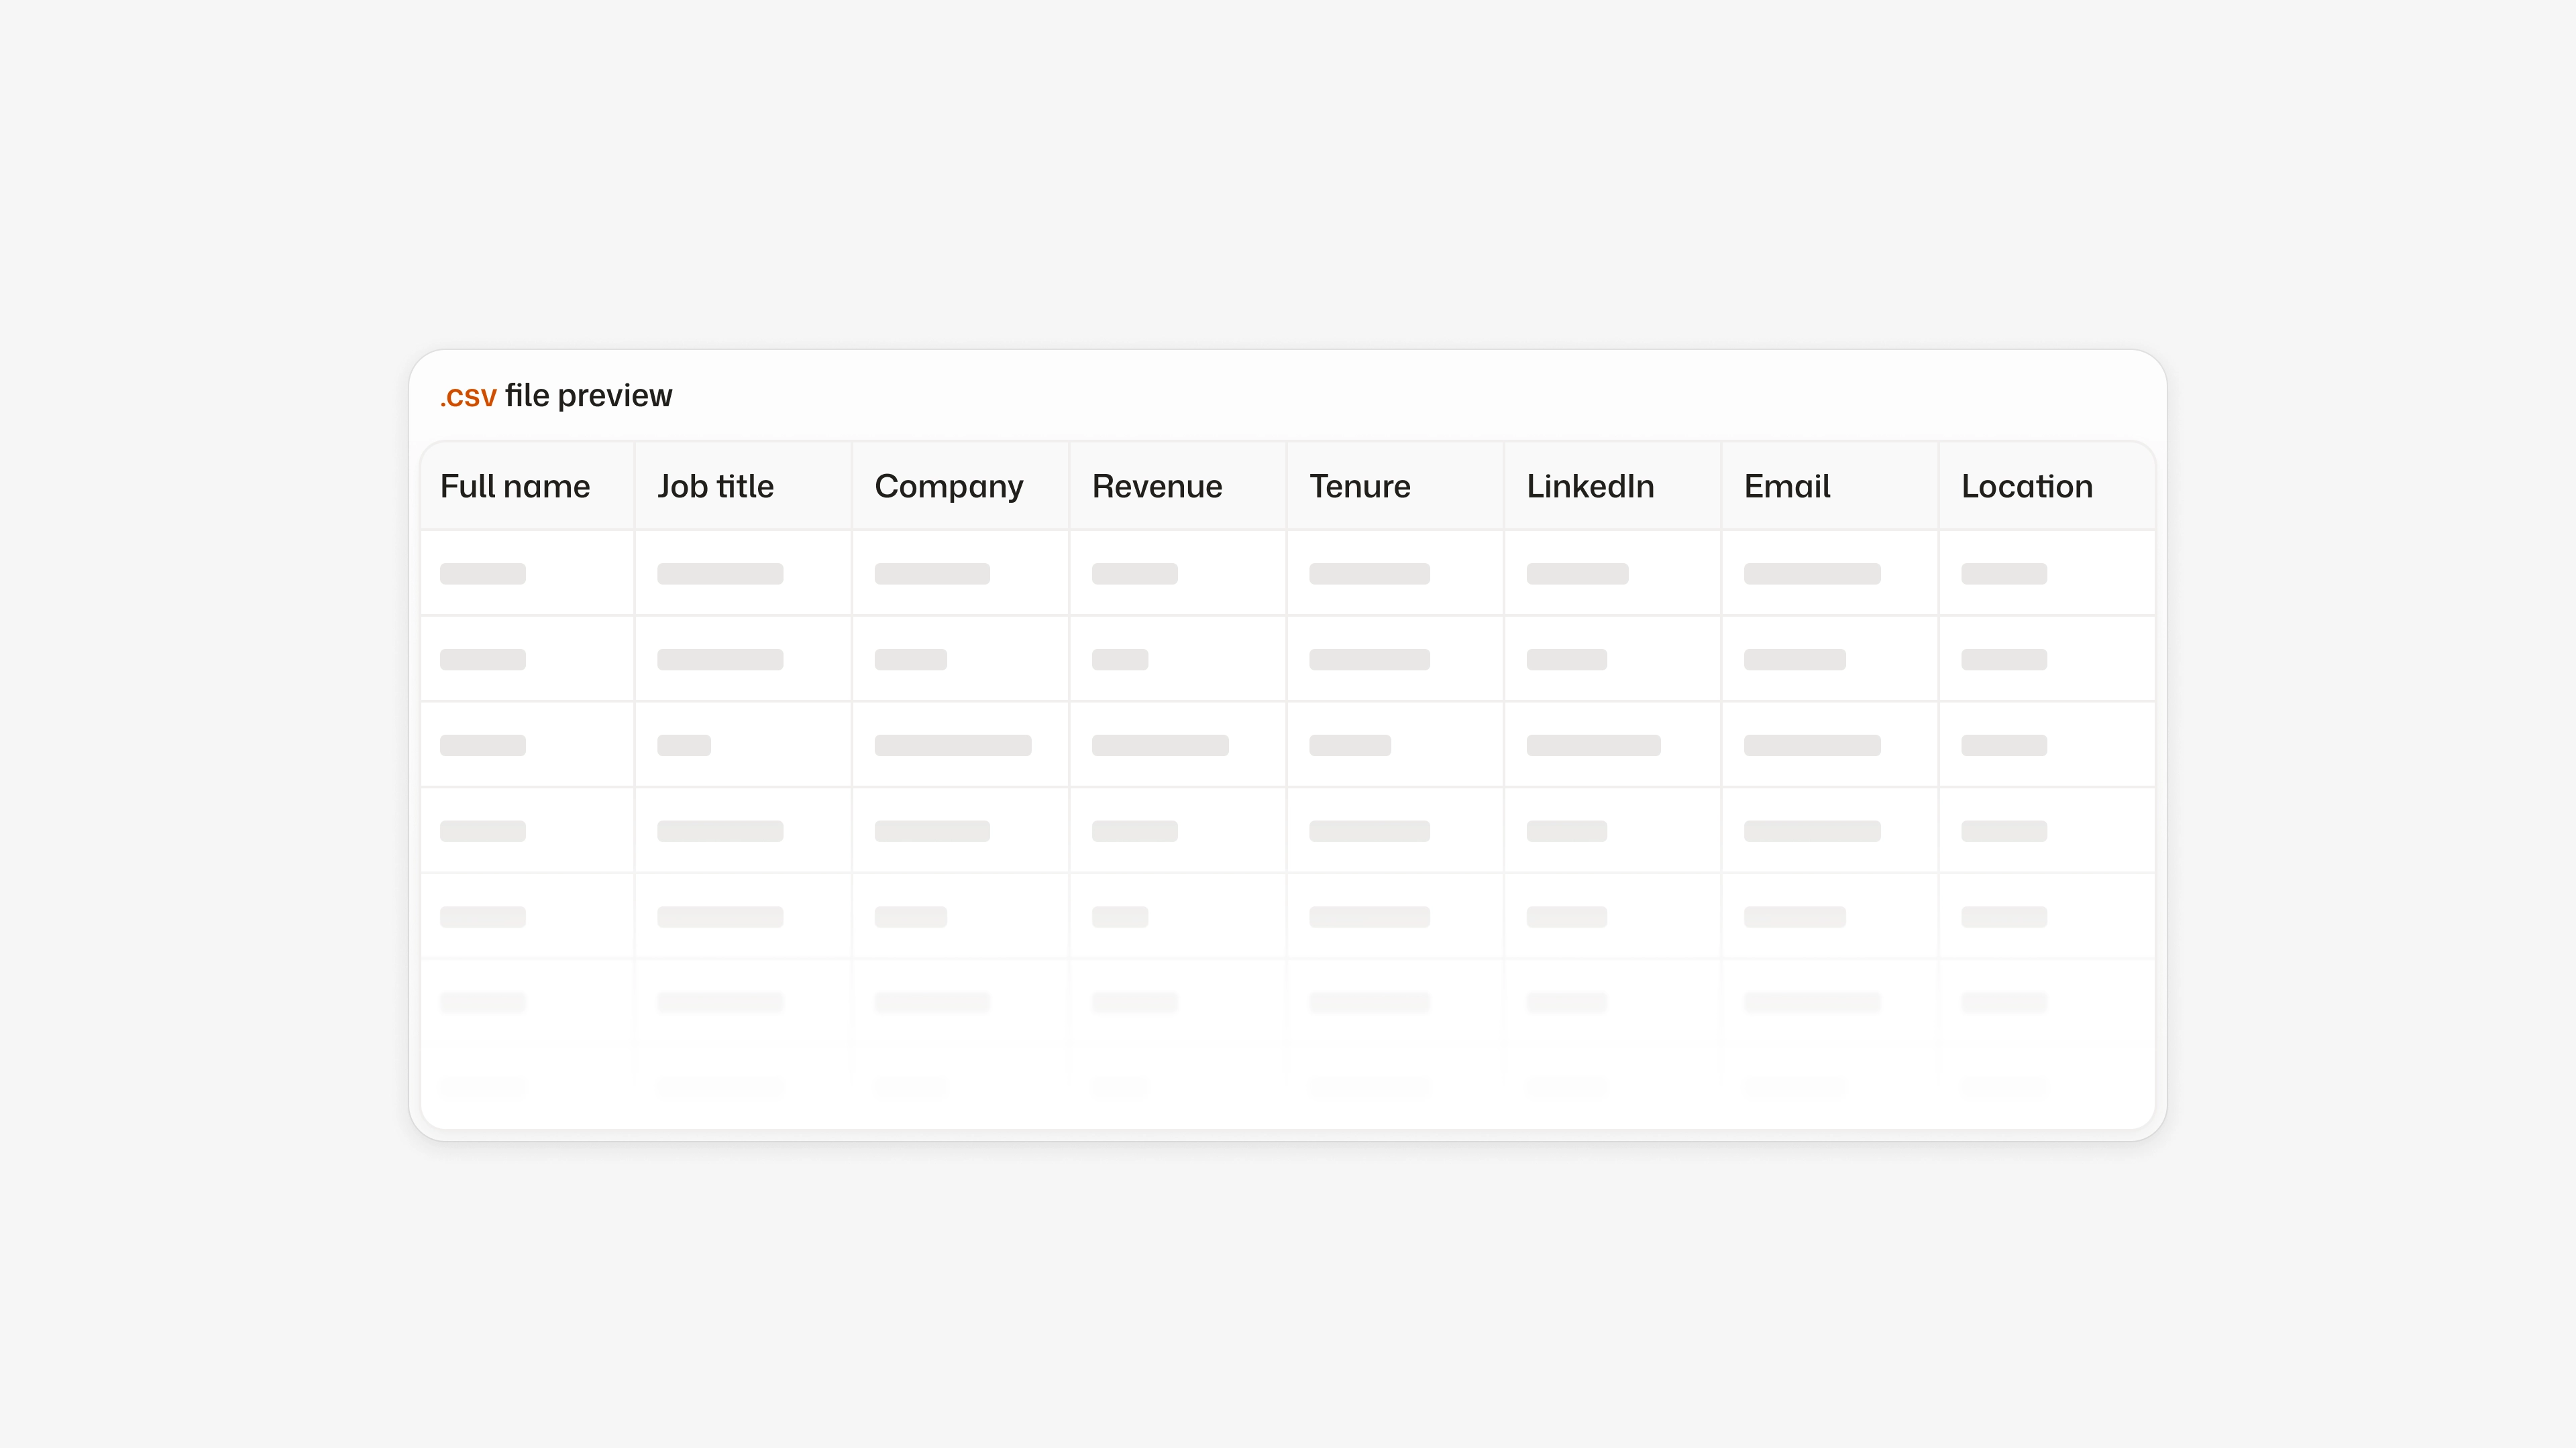Click the Full name column header
This screenshot has height=1448, width=2576.
pyautogui.click(x=515, y=487)
